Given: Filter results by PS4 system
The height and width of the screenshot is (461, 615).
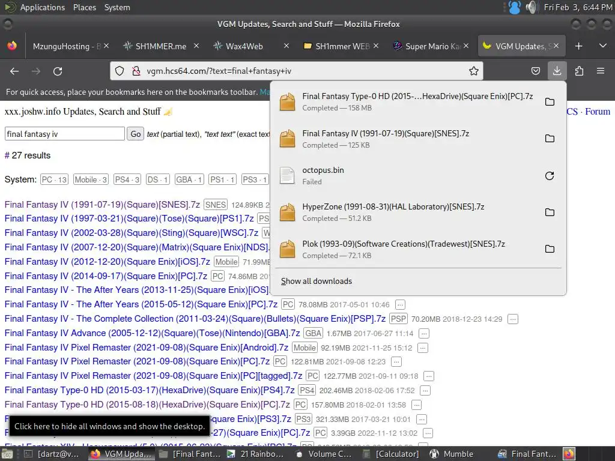Looking at the screenshot, I should click(x=127, y=179).
